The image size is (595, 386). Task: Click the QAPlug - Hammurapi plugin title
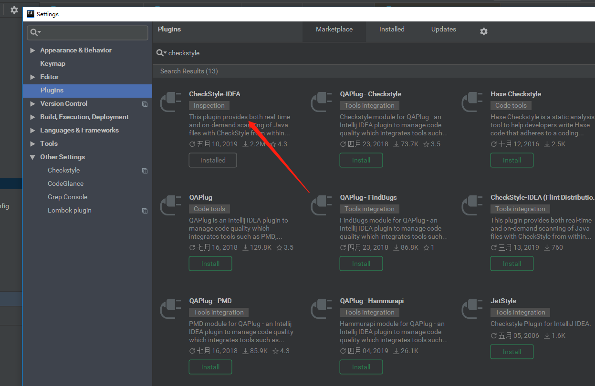tap(372, 301)
